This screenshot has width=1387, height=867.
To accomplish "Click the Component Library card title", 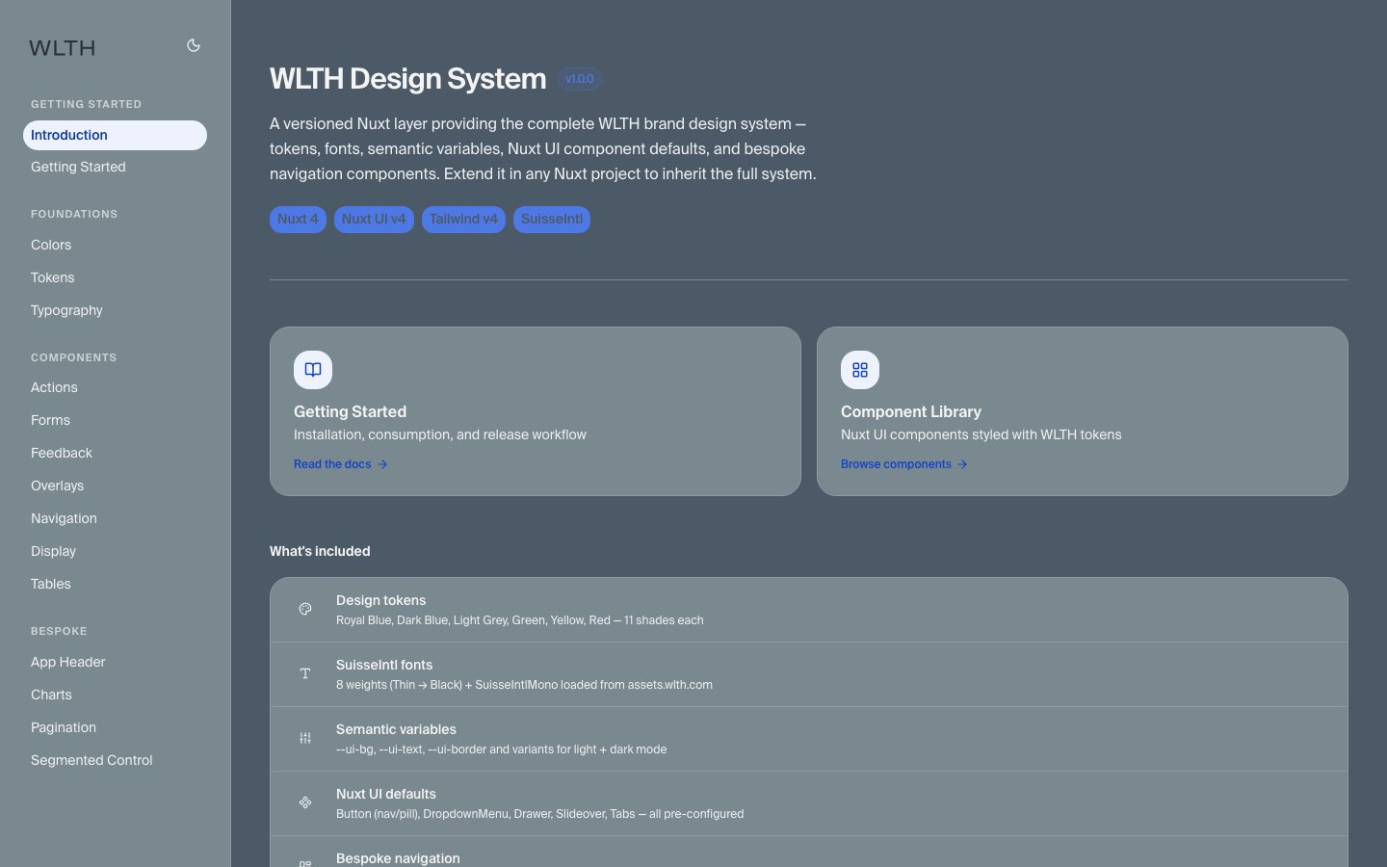I will tap(911, 411).
